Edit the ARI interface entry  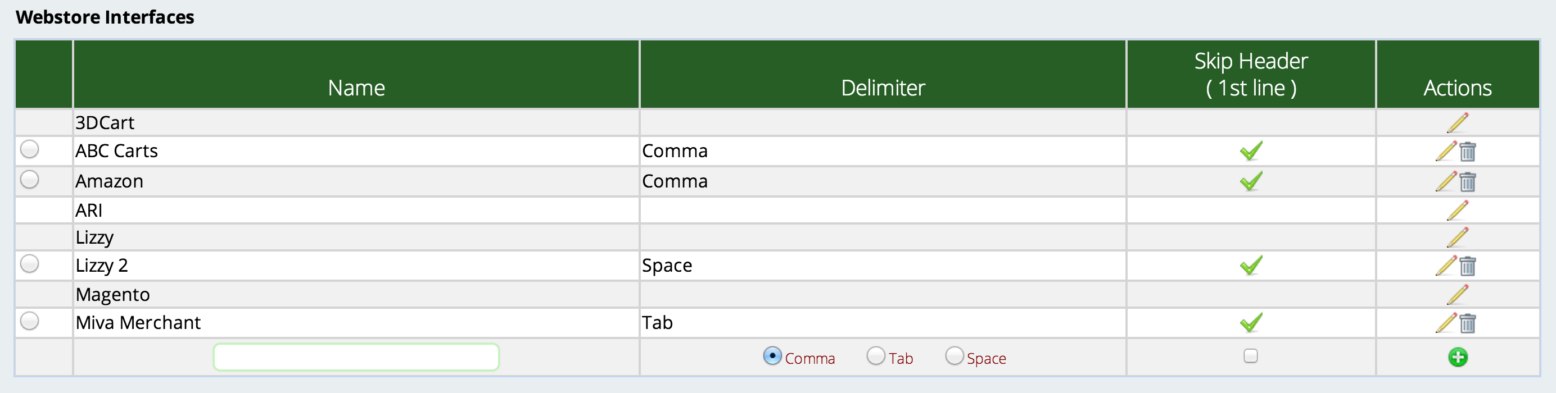point(1457,210)
